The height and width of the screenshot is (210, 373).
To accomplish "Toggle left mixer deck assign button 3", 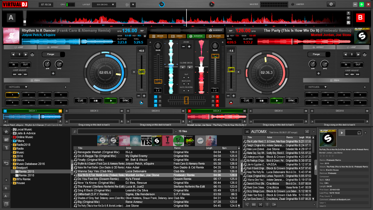I will coord(156,101).
